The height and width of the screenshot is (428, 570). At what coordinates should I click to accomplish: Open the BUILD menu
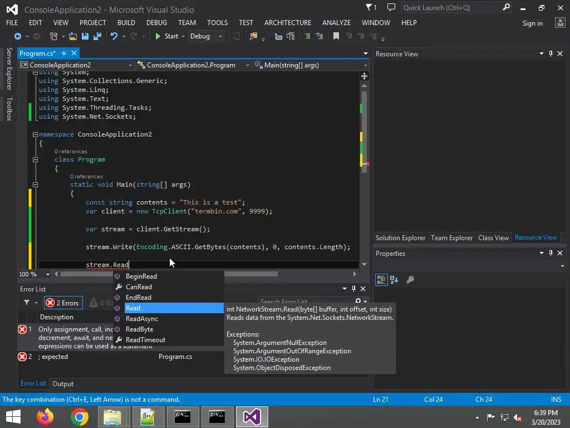tap(126, 22)
